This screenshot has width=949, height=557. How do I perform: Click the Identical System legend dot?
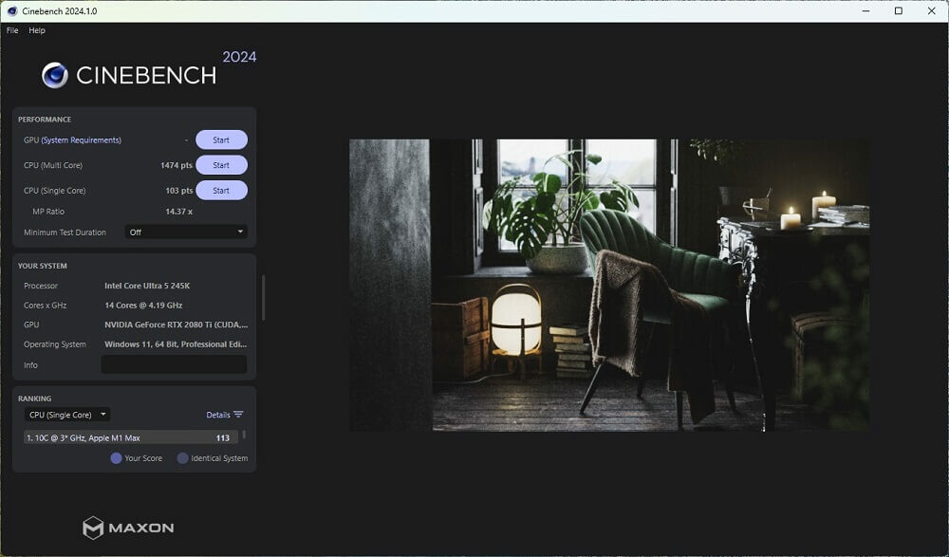coord(182,458)
